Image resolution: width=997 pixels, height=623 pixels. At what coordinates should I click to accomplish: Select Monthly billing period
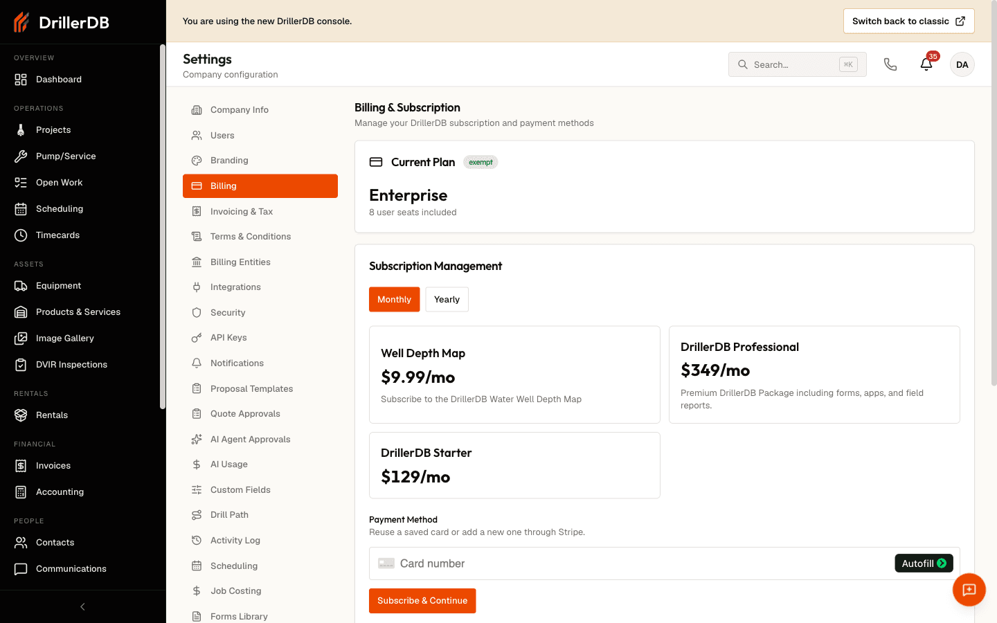pyautogui.click(x=395, y=300)
